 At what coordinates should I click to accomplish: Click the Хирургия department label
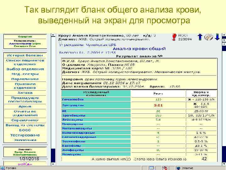pyautogui.click(x=25, y=37)
